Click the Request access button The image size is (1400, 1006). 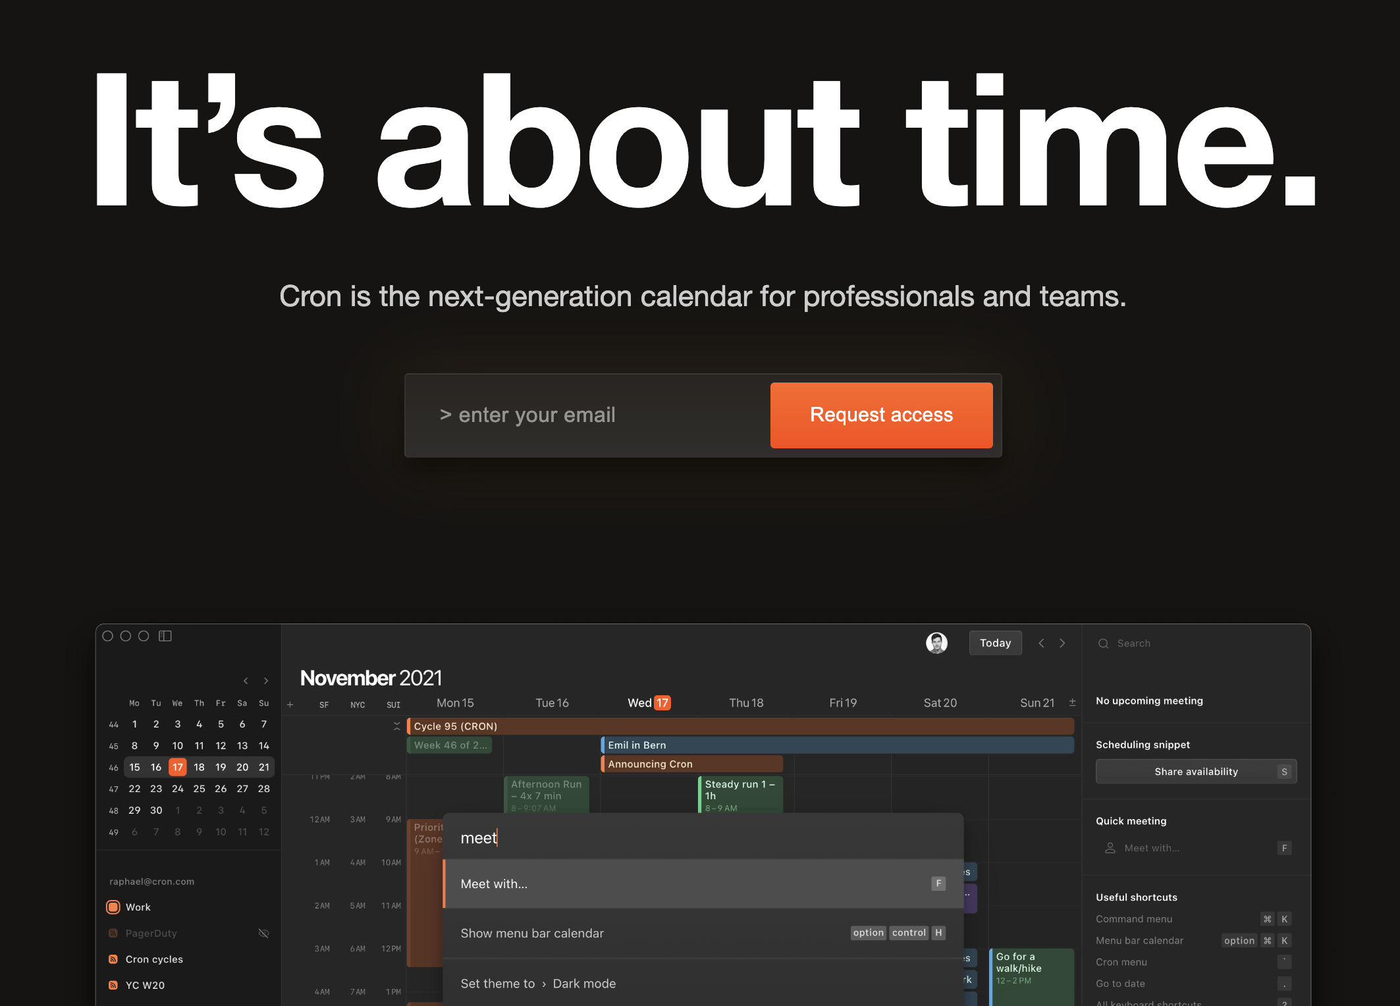881,415
